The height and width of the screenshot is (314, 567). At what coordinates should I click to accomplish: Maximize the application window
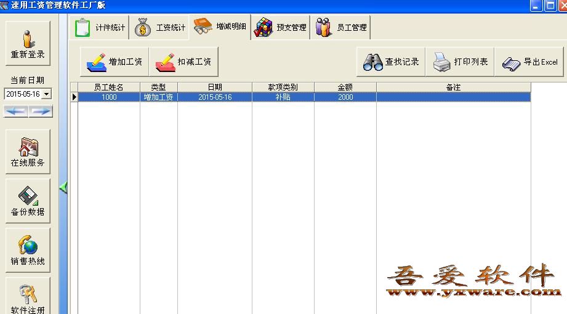[x=550, y=6]
